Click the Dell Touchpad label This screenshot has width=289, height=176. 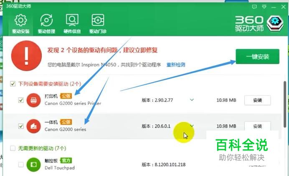[60, 168]
